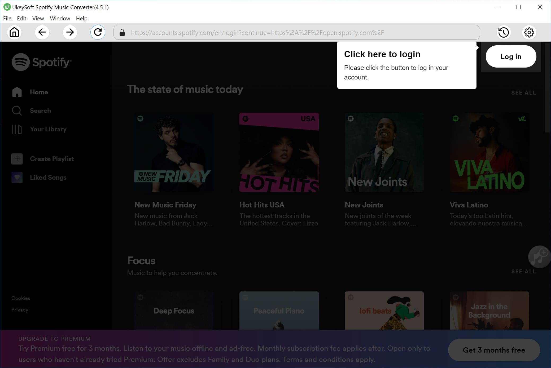
Task: Click the UkeySoft settings gear icon
Action: (530, 32)
